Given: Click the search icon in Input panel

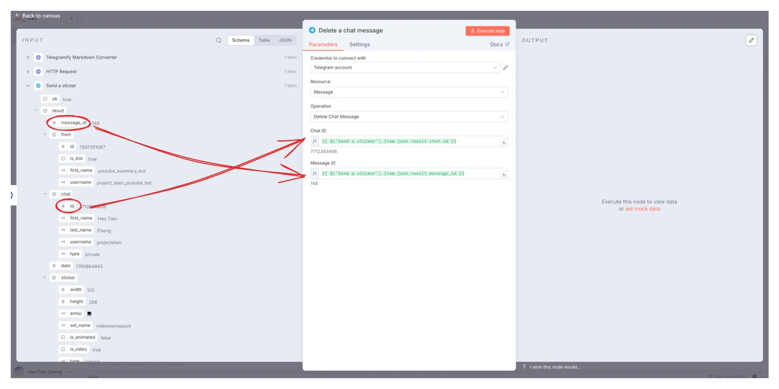Looking at the screenshot, I should [219, 40].
